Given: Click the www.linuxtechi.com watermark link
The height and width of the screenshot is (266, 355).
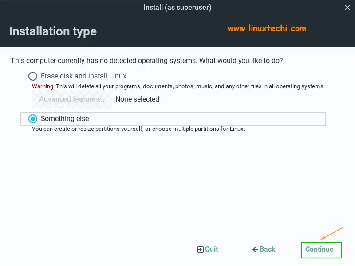Looking at the screenshot, I should pos(267,29).
